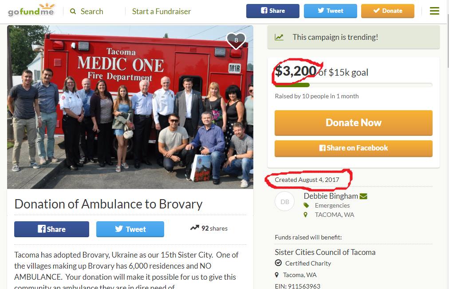The width and height of the screenshot is (449, 289).
Task: Open the Sister Cities Council of Tacoma link
Action: coord(325,252)
